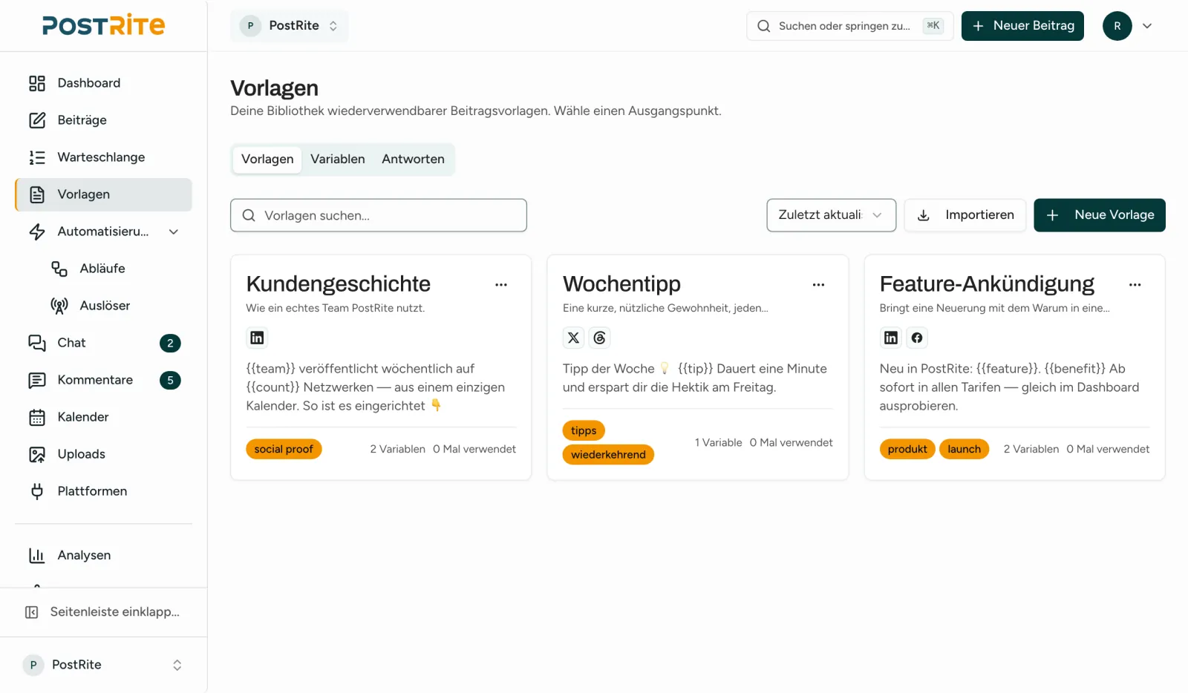Click the PostRite logo

[x=103, y=25]
